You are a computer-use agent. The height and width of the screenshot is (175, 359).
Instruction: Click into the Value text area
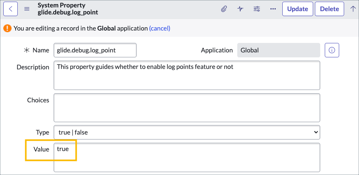click(x=187, y=158)
